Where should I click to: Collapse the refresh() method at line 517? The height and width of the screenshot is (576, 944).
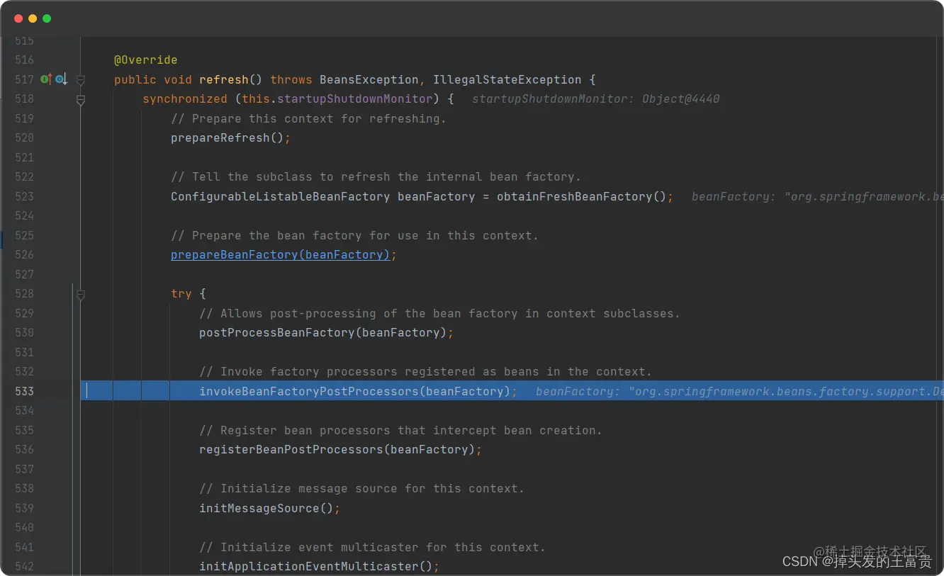pyautogui.click(x=81, y=79)
